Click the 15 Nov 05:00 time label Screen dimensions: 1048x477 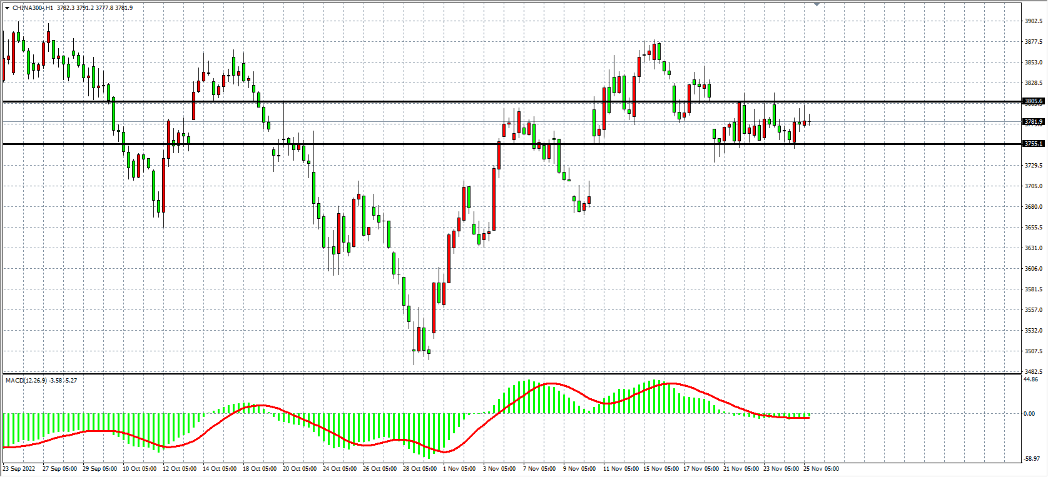pyautogui.click(x=661, y=469)
